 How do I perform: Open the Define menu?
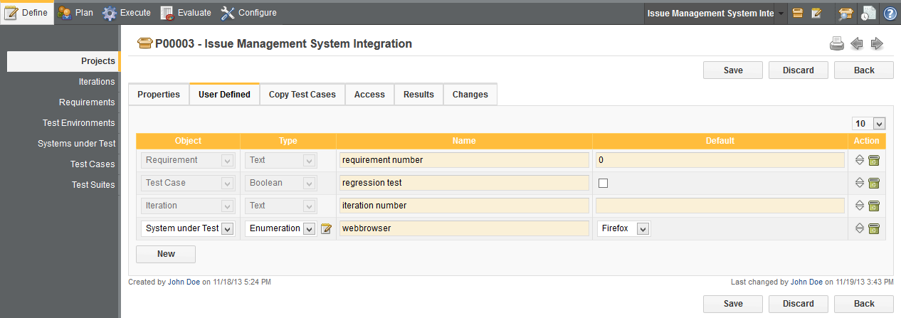(27, 13)
